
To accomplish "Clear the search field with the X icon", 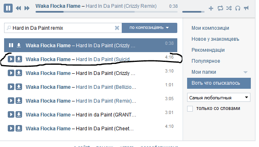I will tap(117, 28).
